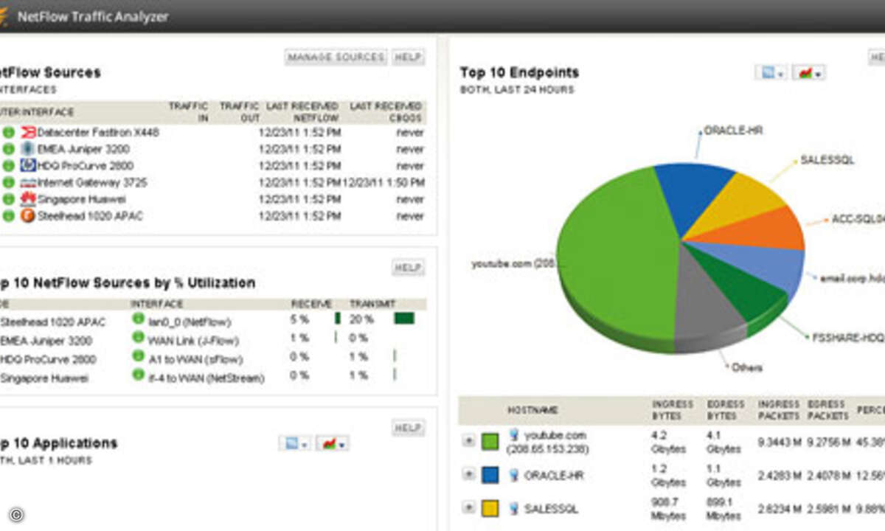
Task: Click the blue ORACLE-HR color swatch
Action: 490,475
